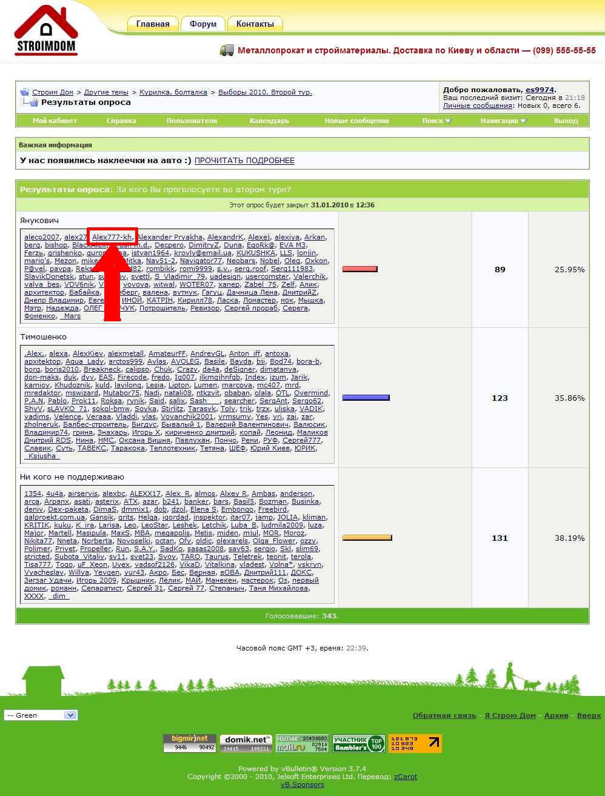Viewport: 605px width, 796px height.
Task: Open voter profile aleco2007
Action: click(42, 237)
